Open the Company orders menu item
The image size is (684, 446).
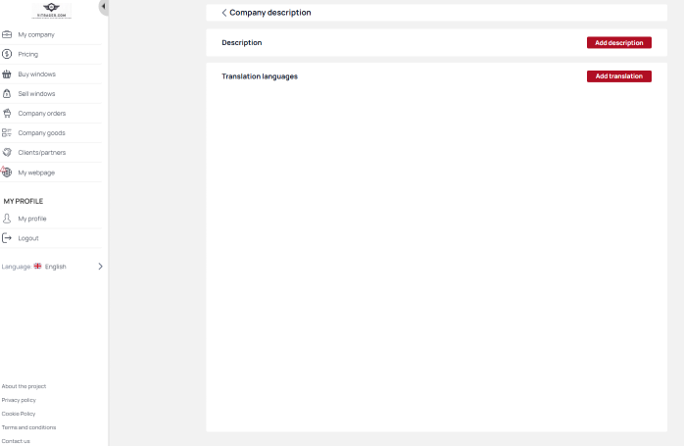(x=51, y=114)
